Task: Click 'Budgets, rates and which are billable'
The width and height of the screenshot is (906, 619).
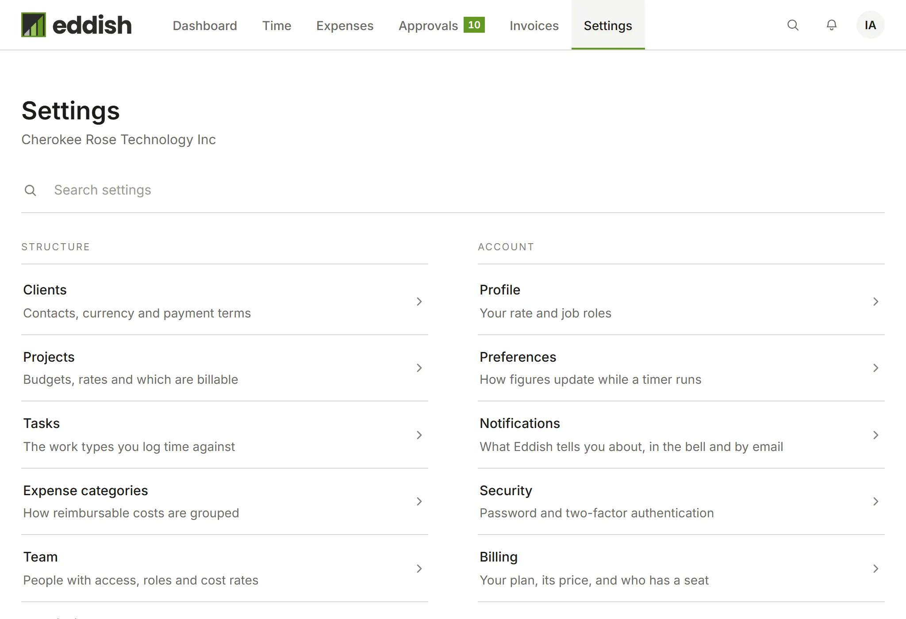Action: point(131,379)
